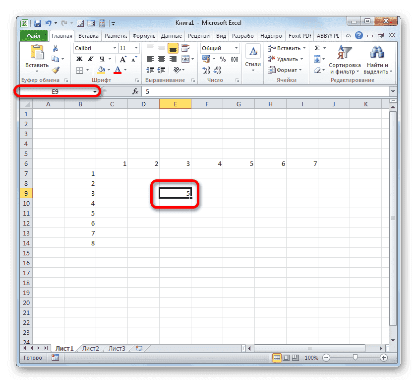The width and height of the screenshot is (417, 383).
Task: Open the Лист2 worksheet tab
Action: click(x=90, y=348)
